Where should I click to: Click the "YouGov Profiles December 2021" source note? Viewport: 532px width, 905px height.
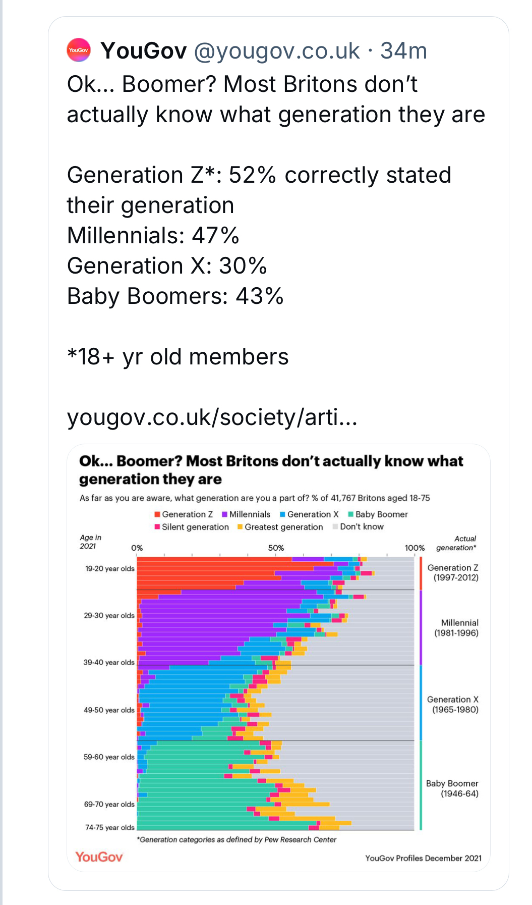coord(423,858)
